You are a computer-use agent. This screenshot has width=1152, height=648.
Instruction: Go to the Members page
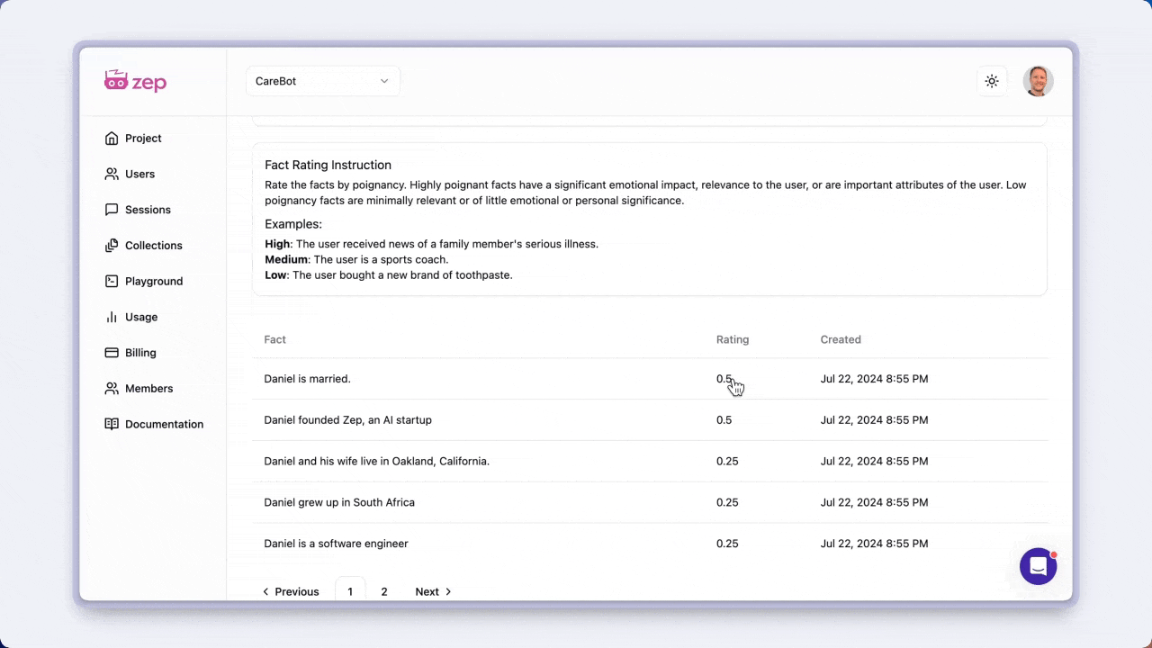pyautogui.click(x=148, y=389)
